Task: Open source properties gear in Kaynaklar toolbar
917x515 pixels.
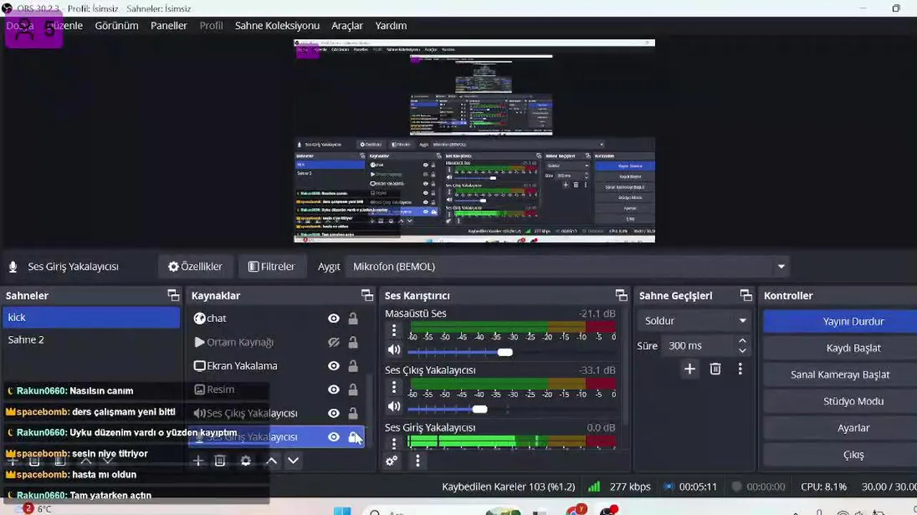Action: point(246,461)
